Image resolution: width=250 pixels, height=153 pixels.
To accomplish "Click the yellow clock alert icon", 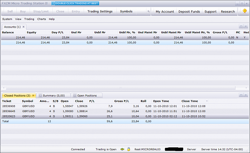I will (x=244, y=11).
